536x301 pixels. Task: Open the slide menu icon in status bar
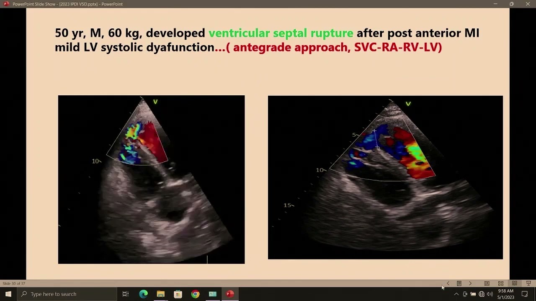pos(459,283)
